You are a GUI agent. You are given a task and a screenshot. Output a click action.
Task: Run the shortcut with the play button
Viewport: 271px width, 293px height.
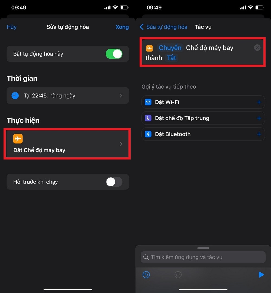click(x=261, y=275)
